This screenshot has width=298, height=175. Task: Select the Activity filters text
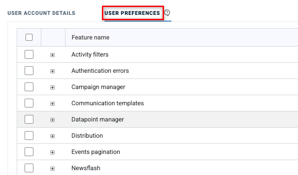click(90, 54)
